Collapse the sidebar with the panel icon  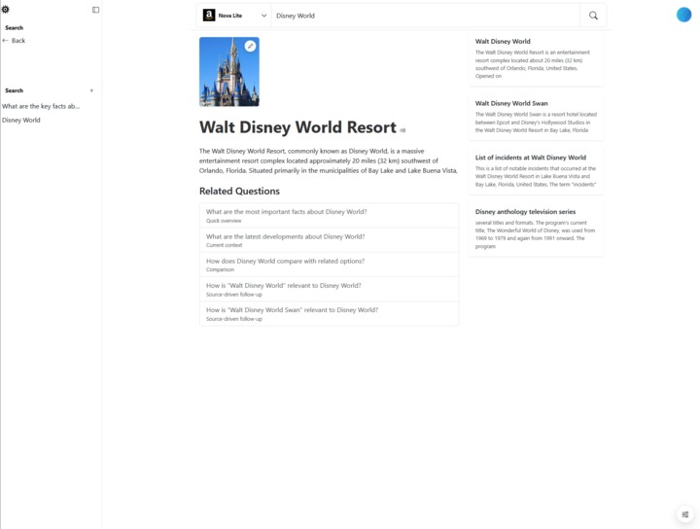pyautogui.click(x=95, y=10)
